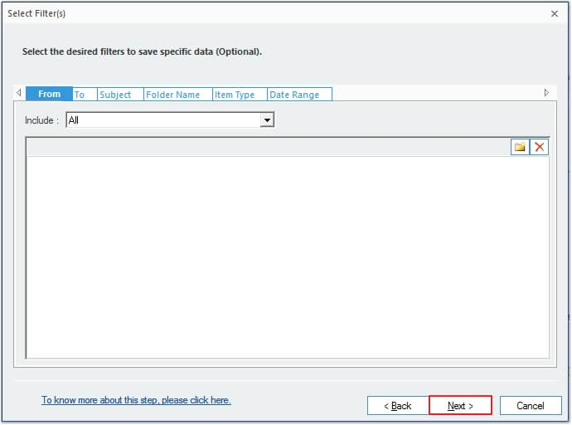Click the red X remove icon
Screen dimensions: 572x425
coord(540,147)
